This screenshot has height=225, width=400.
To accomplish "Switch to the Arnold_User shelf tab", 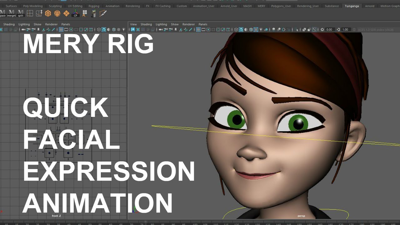I will pos(229,6).
